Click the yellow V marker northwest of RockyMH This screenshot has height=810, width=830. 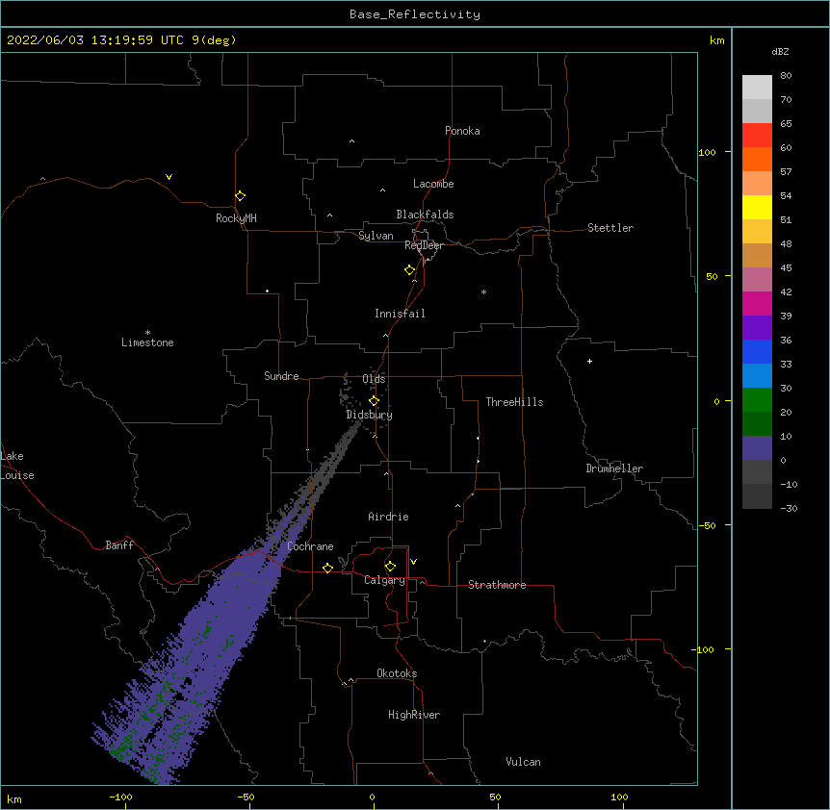169,177
